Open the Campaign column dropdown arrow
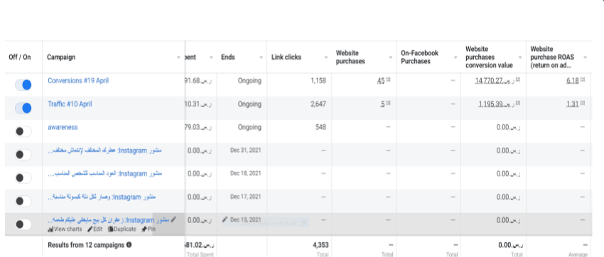This screenshot has width=604, height=257. click(x=178, y=58)
